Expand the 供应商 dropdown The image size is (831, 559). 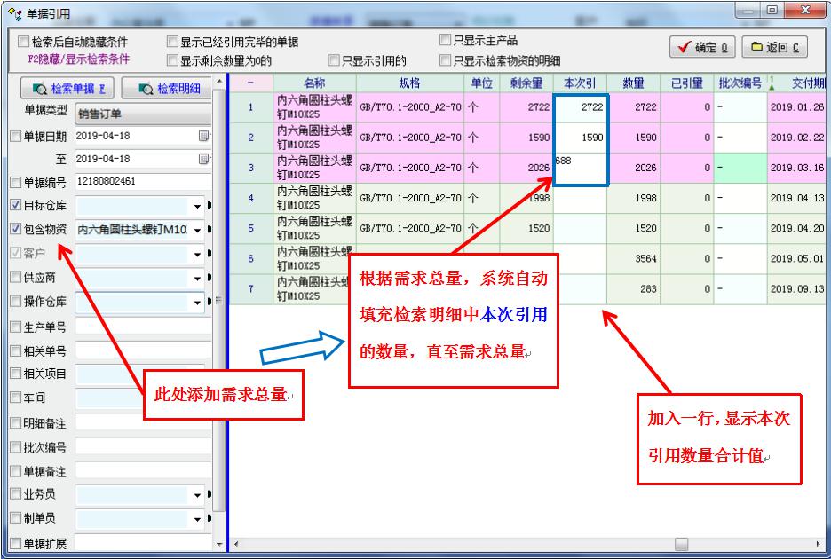198,278
